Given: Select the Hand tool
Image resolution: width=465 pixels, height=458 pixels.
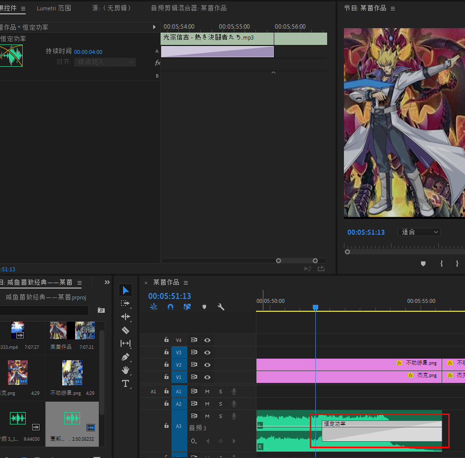Looking at the screenshot, I should pos(126,370).
